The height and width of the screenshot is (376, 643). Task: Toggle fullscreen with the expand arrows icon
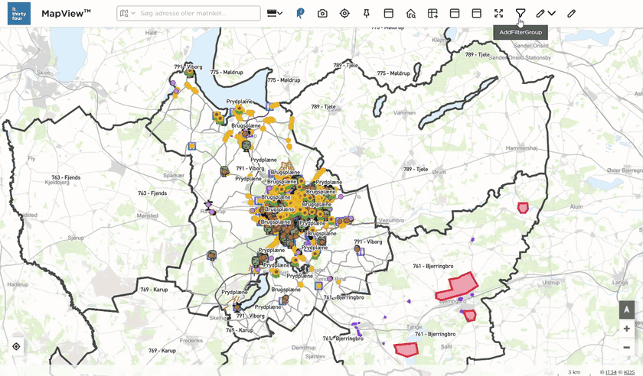click(x=498, y=13)
